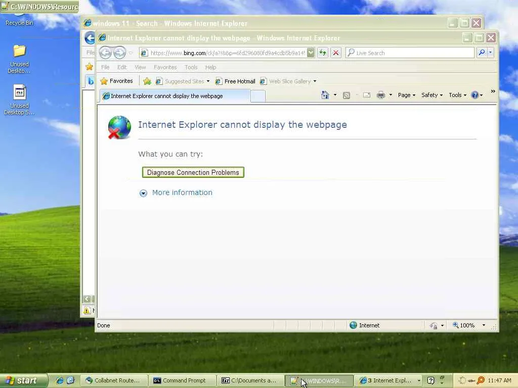This screenshot has width=518, height=388.
Task: Click the blue Help question mark icon
Action: point(474,95)
